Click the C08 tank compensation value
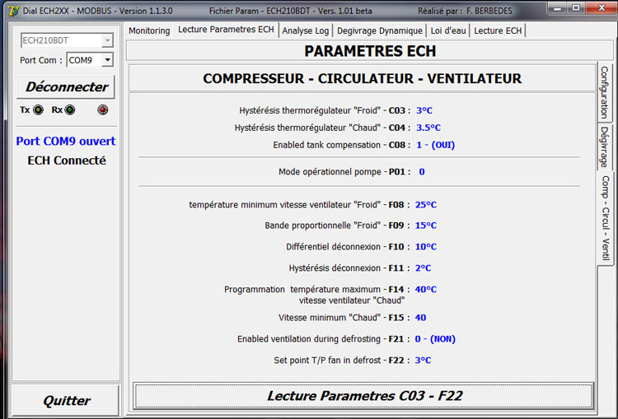Viewport: 618px width, 419px height. click(435, 145)
